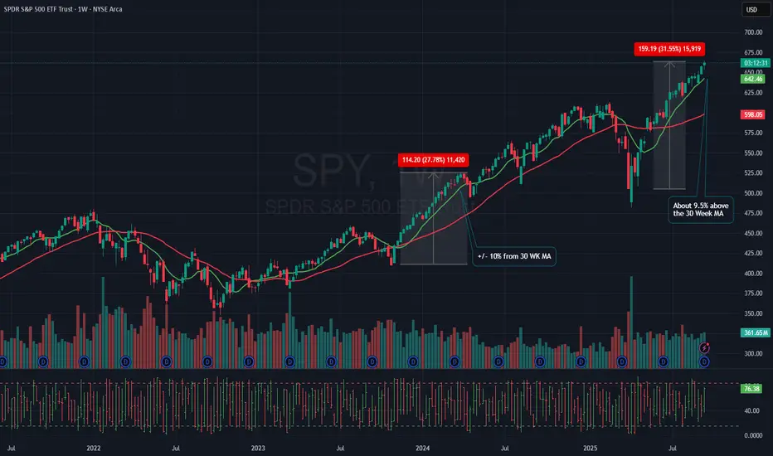The image size is (773, 456).
Task: Click the 03:12:31 bar countdown label
Action: tap(756, 63)
